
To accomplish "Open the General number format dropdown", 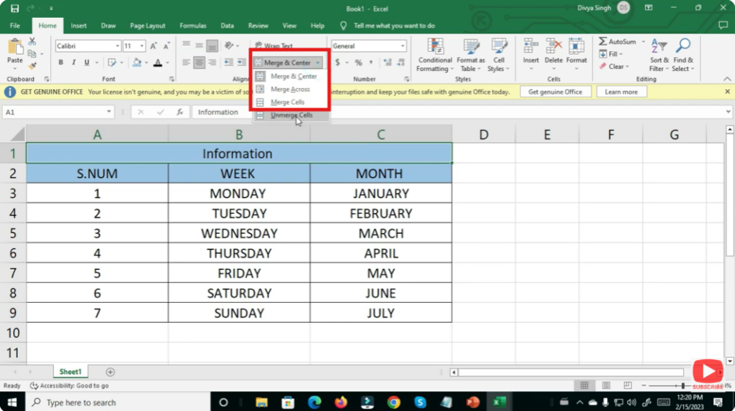I will click(x=403, y=46).
